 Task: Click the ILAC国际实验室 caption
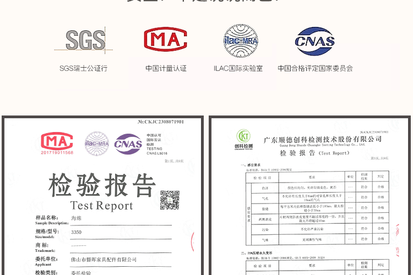pyautogui.click(x=238, y=68)
